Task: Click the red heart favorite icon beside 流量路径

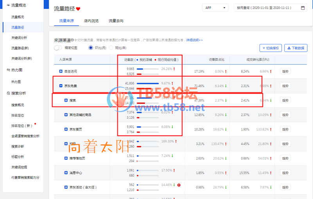Action: tap(78, 9)
